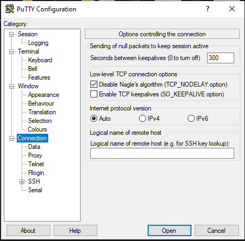Click the Open button
The image size is (245, 241).
tap(169, 231)
